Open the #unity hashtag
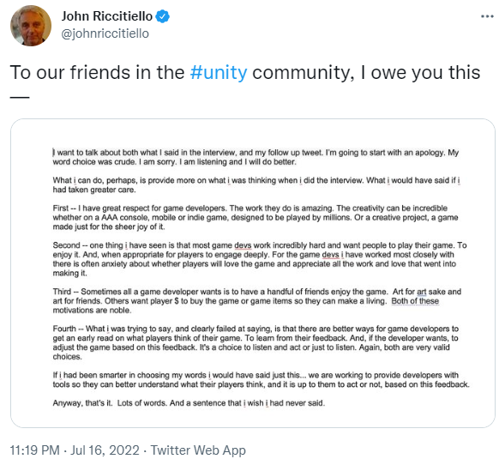The width and height of the screenshot is (499, 465). coord(219,72)
